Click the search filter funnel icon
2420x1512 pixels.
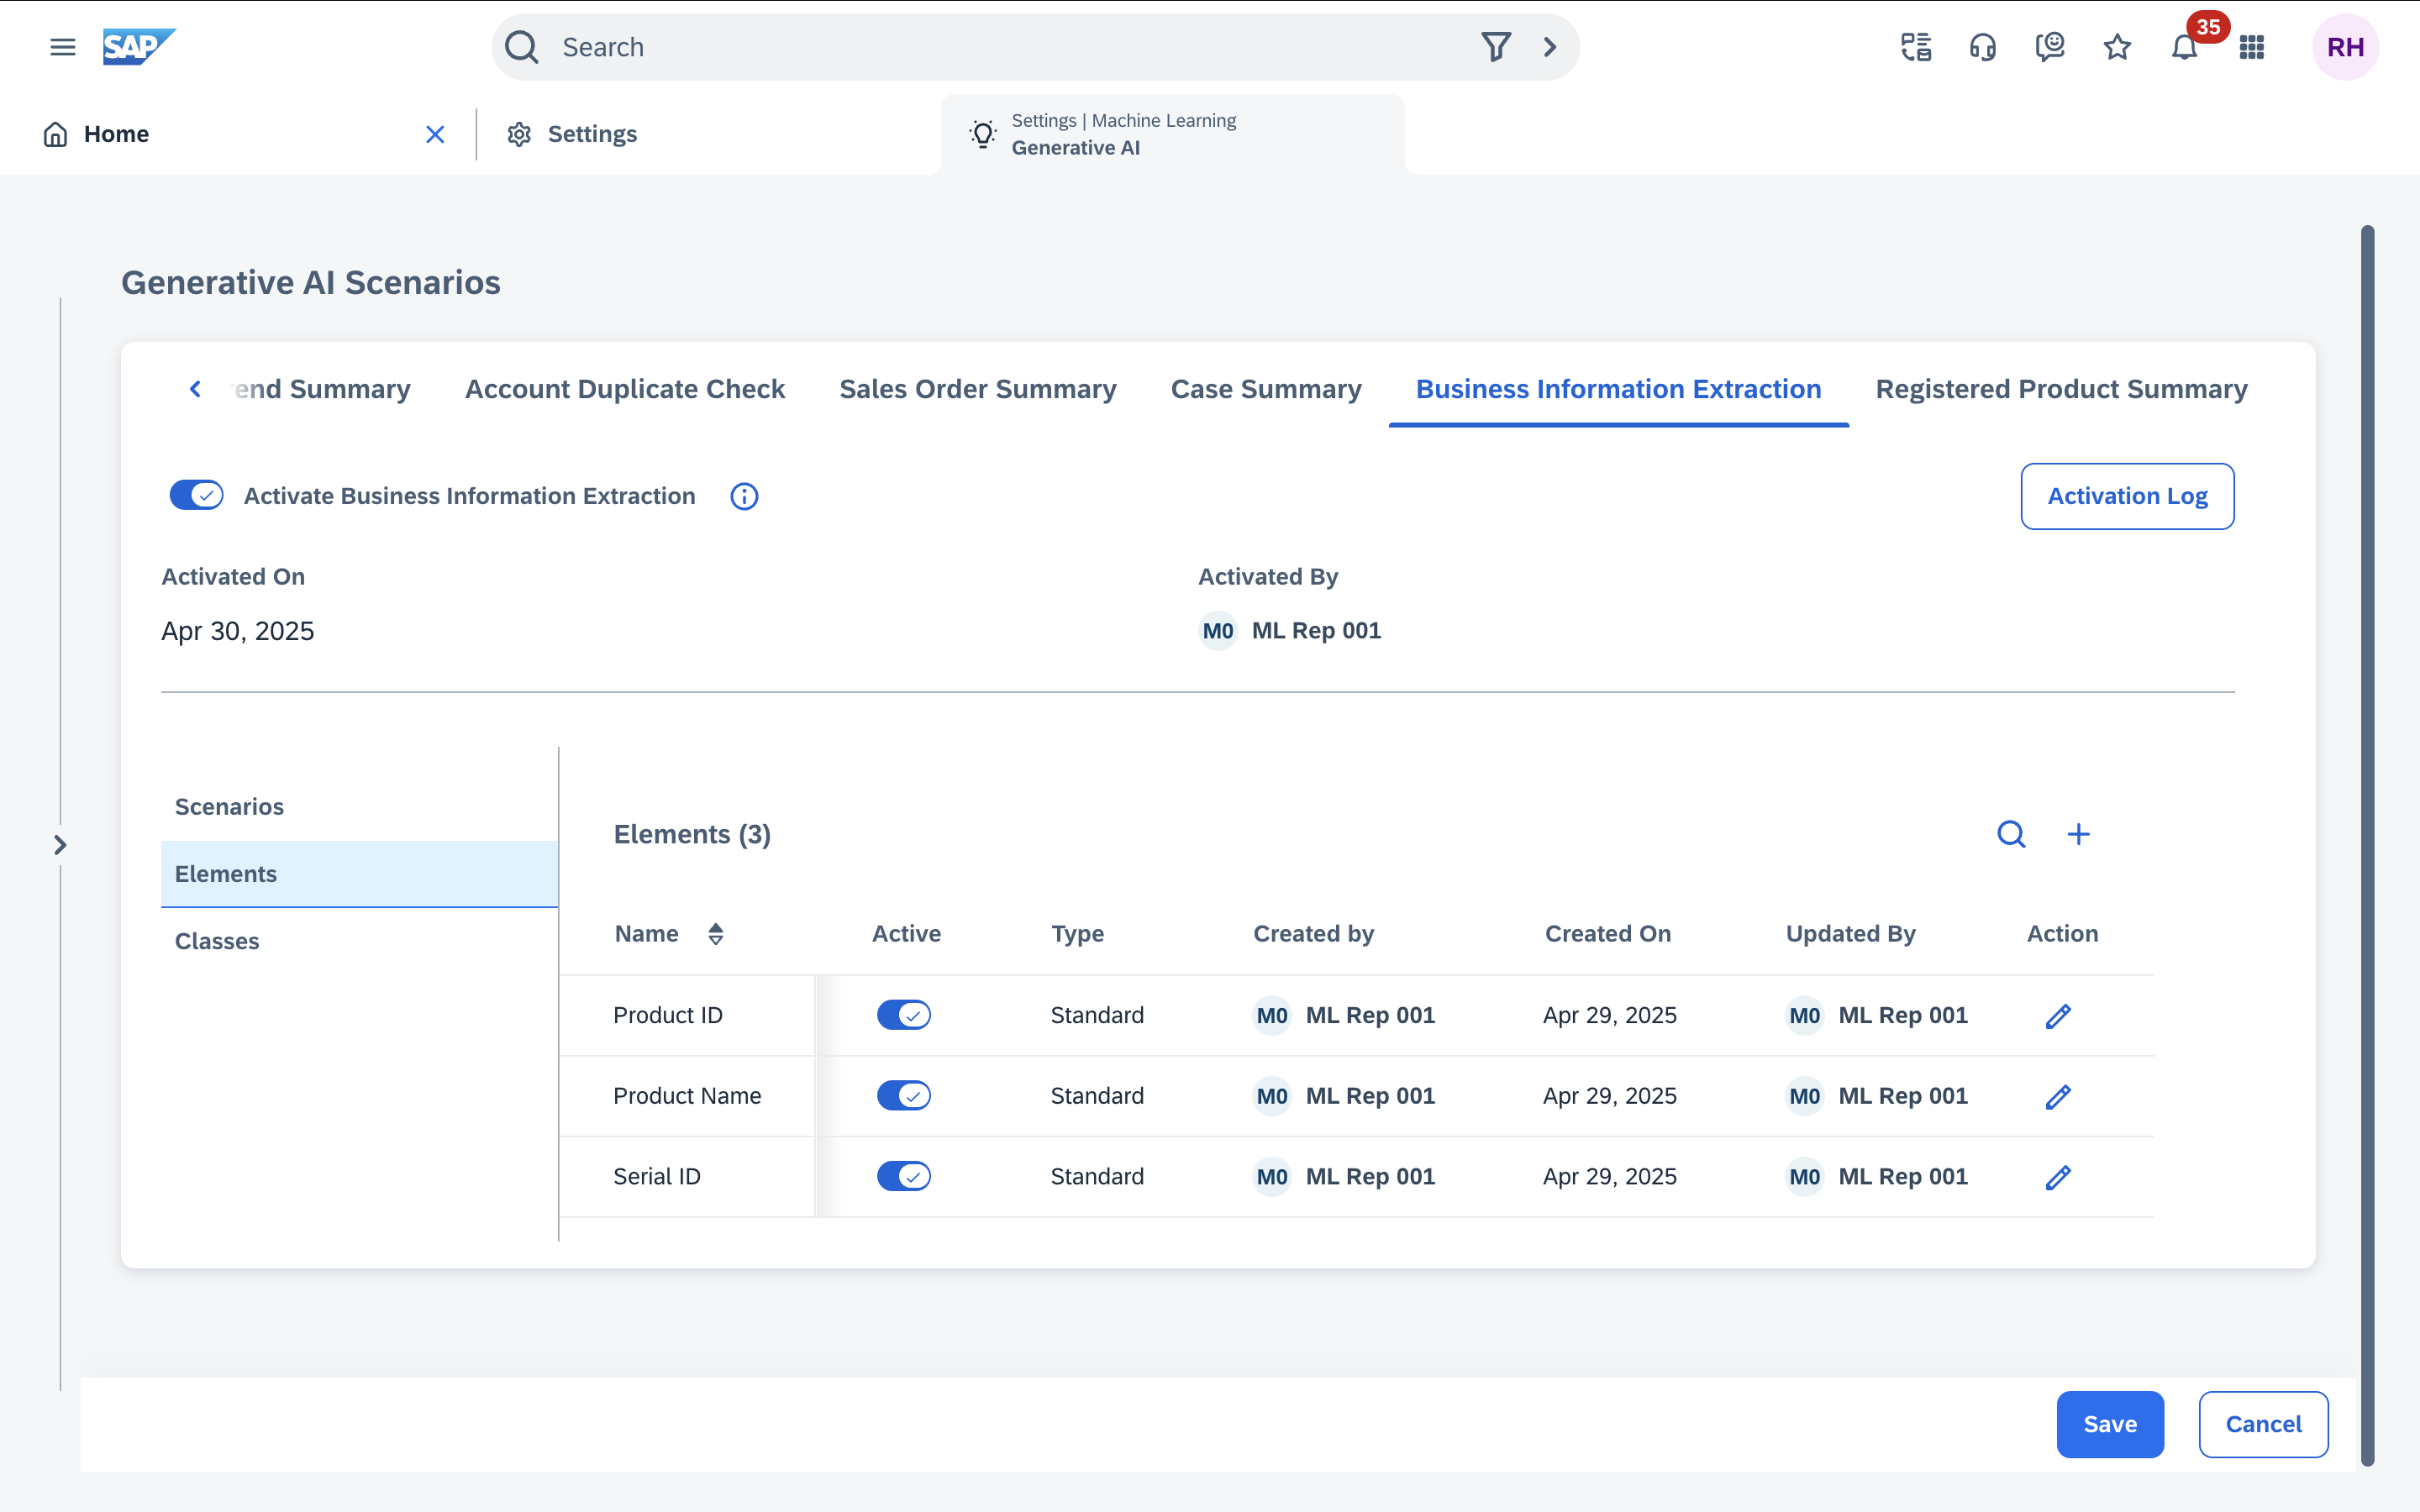pyautogui.click(x=1495, y=47)
